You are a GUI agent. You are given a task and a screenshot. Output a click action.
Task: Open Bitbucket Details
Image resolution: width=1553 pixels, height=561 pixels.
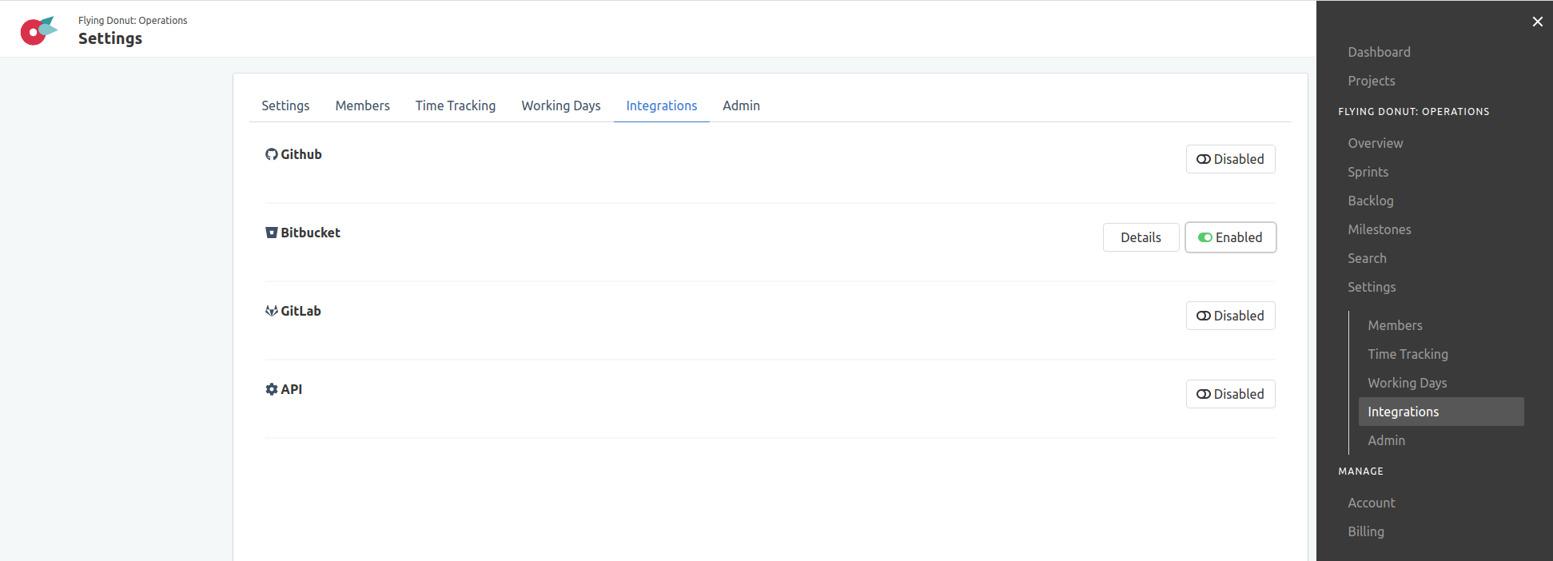(1141, 237)
